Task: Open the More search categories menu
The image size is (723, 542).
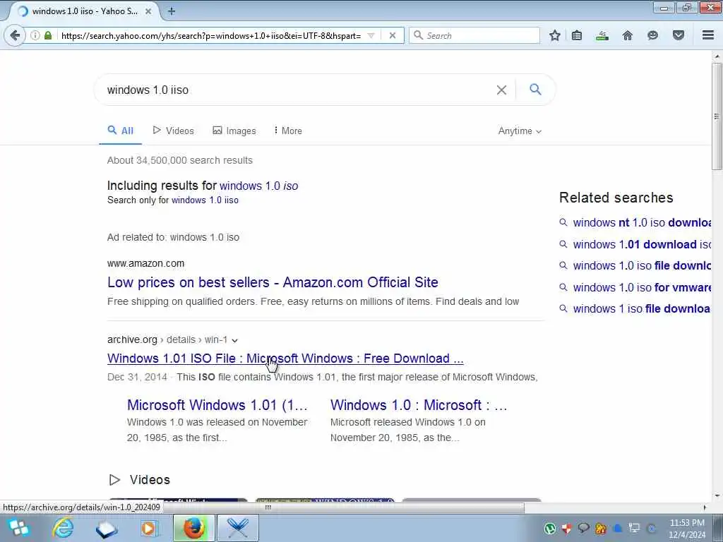Action: pyautogui.click(x=288, y=131)
